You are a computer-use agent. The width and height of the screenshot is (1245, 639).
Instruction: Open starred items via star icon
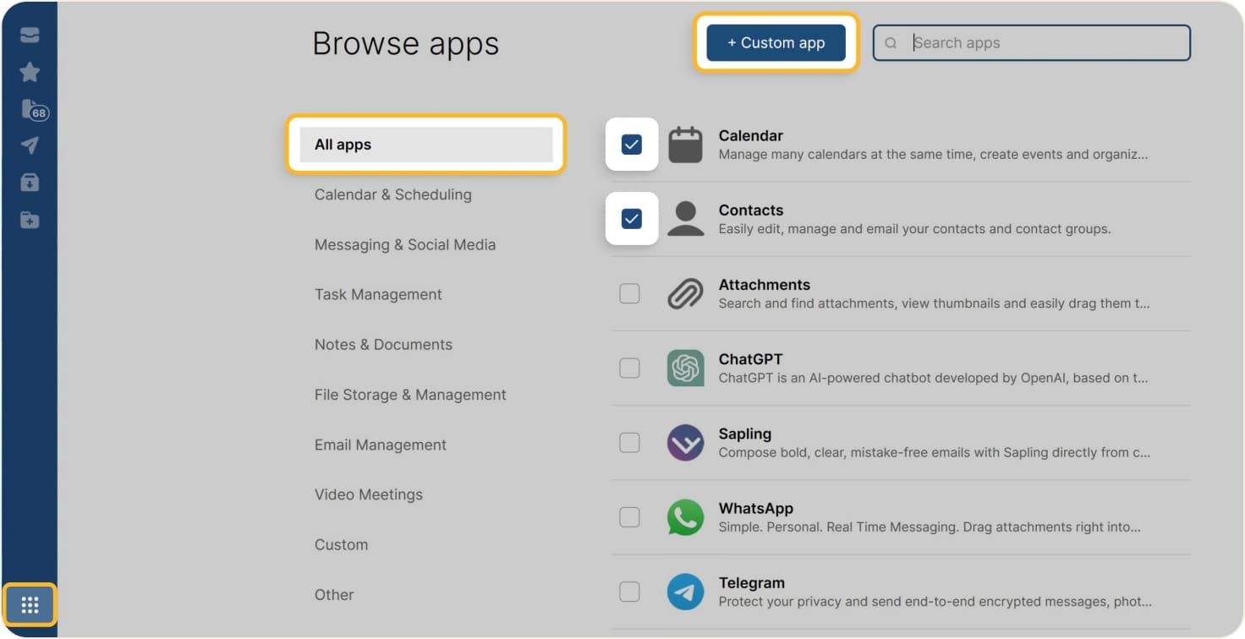30,72
